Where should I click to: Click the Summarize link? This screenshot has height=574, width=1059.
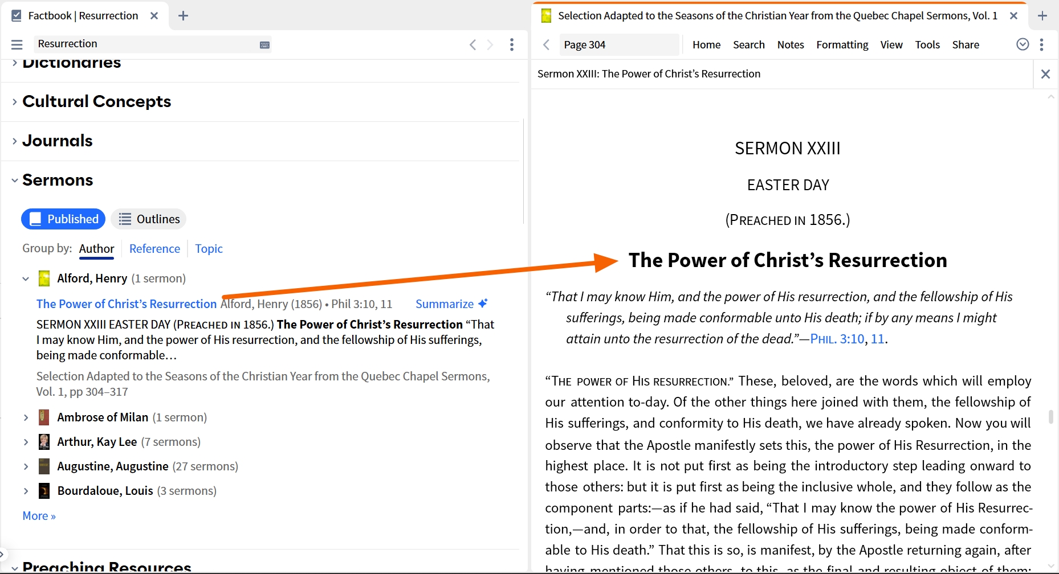coord(445,304)
